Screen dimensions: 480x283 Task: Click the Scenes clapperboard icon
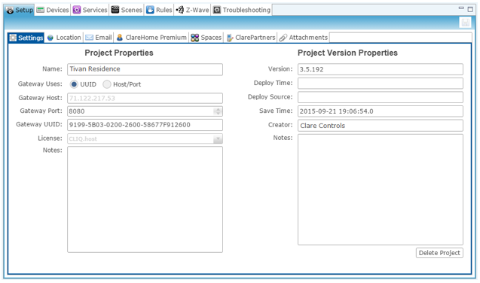(115, 10)
